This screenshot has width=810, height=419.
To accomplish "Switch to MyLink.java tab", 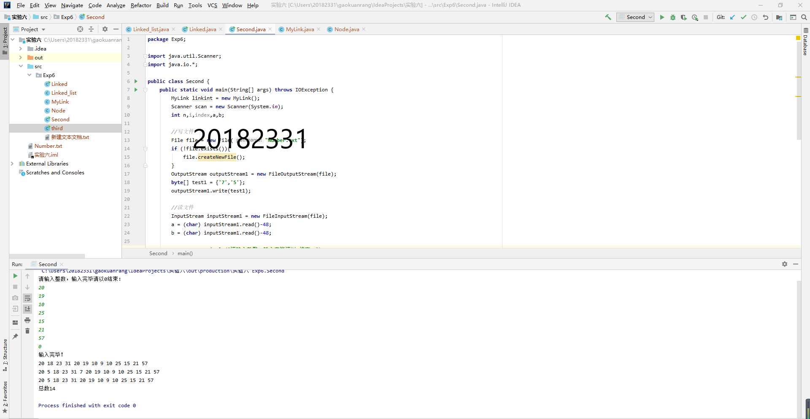I will (x=300, y=29).
